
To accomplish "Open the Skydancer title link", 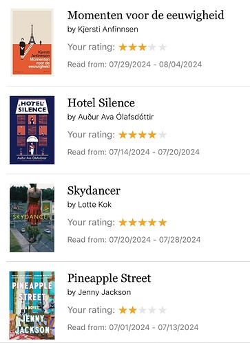I will tap(94, 190).
